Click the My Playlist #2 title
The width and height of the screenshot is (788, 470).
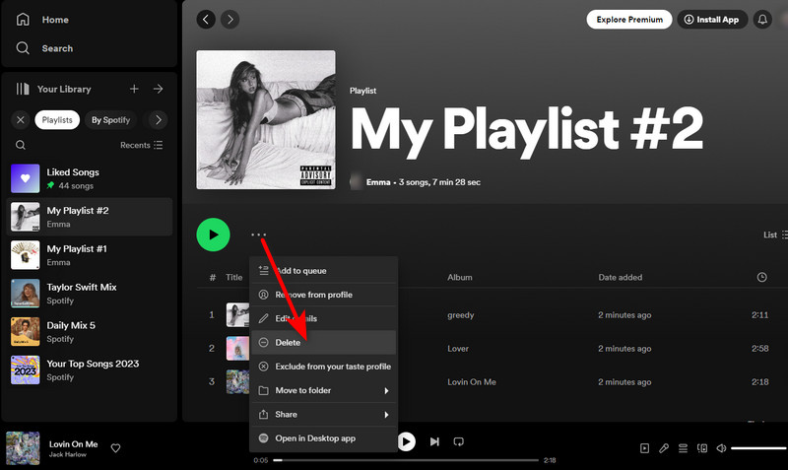point(526,130)
